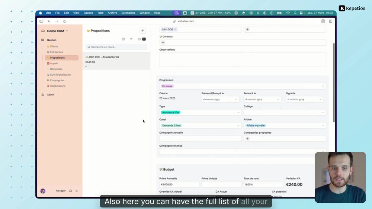Open the File menu

point(57,13)
